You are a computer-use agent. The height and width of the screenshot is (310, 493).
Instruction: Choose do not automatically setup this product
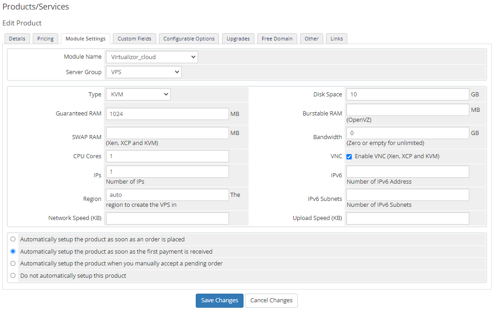pyautogui.click(x=13, y=276)
